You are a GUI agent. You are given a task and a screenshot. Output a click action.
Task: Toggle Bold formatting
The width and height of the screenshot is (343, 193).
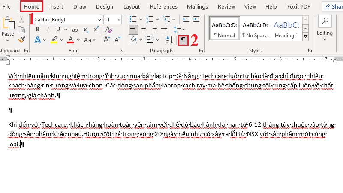tap(38, 29)
